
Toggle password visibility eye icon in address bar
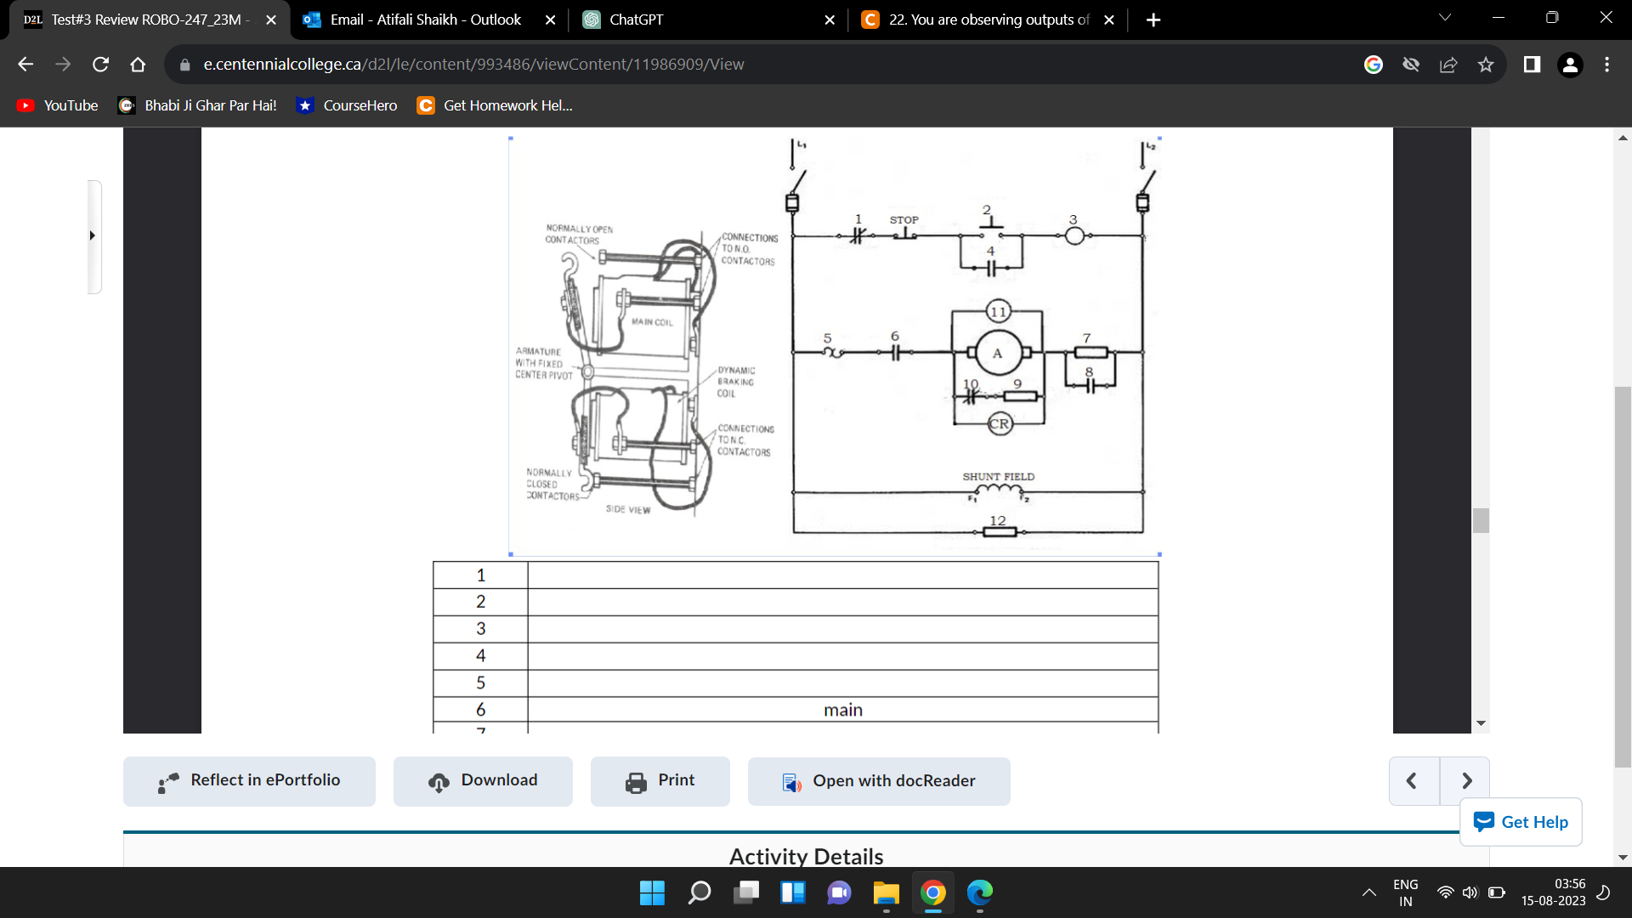[1411, 65]
